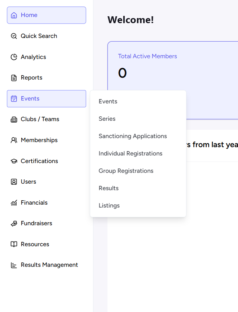238x312 pixels.
Task: Open Results Management in the sidebar
Action: (47, 265)
